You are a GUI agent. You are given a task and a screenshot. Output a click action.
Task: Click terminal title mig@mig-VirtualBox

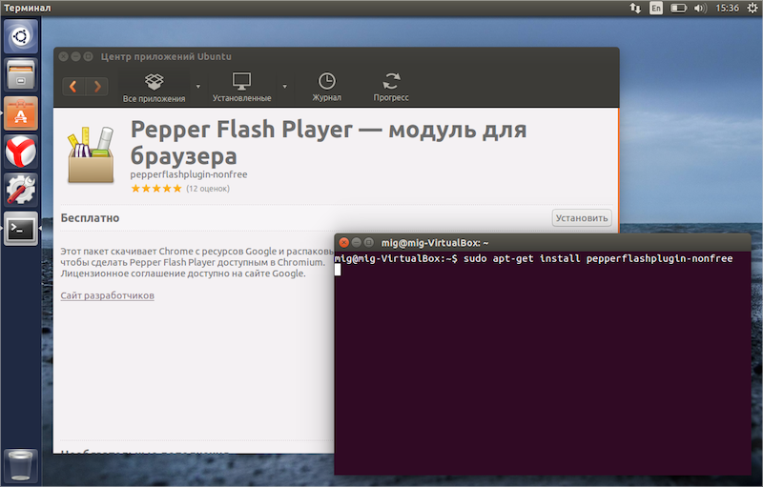(435, 242)
